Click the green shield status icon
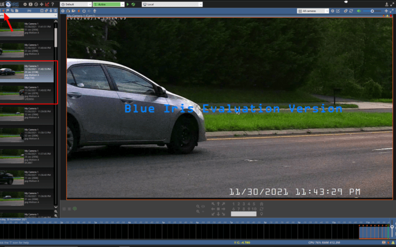Screen dimensions: 396x247 pos(133,4)
